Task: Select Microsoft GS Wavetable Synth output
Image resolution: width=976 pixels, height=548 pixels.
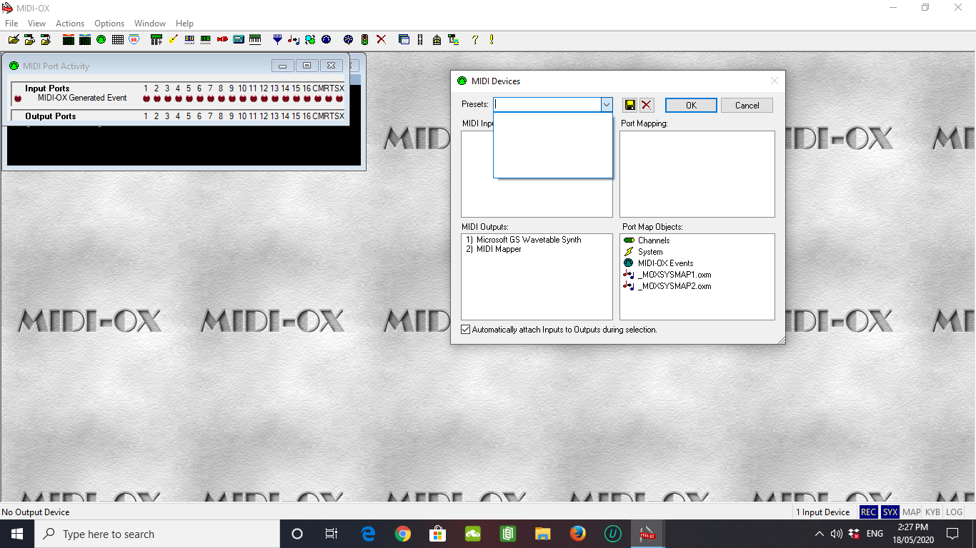Action: coord(523,240)
